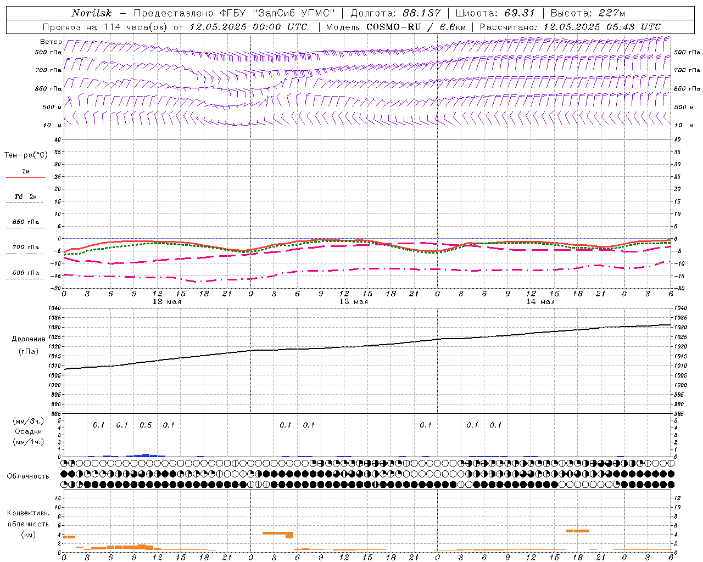
Task: Click the "Давление" pressure panel label
Action: pyautogui.click(x=29, y=339)
